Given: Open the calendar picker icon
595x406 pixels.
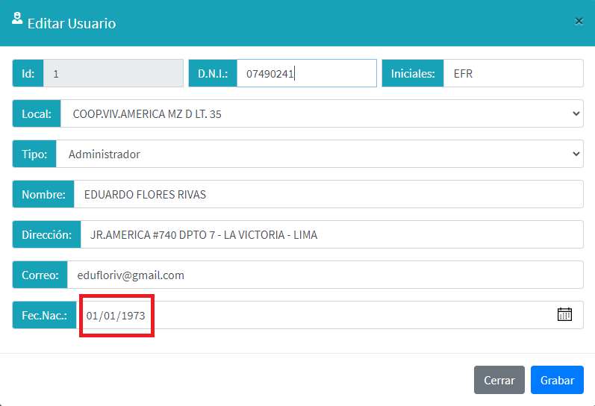Looking at the screenshot, I should pos(564,315).
